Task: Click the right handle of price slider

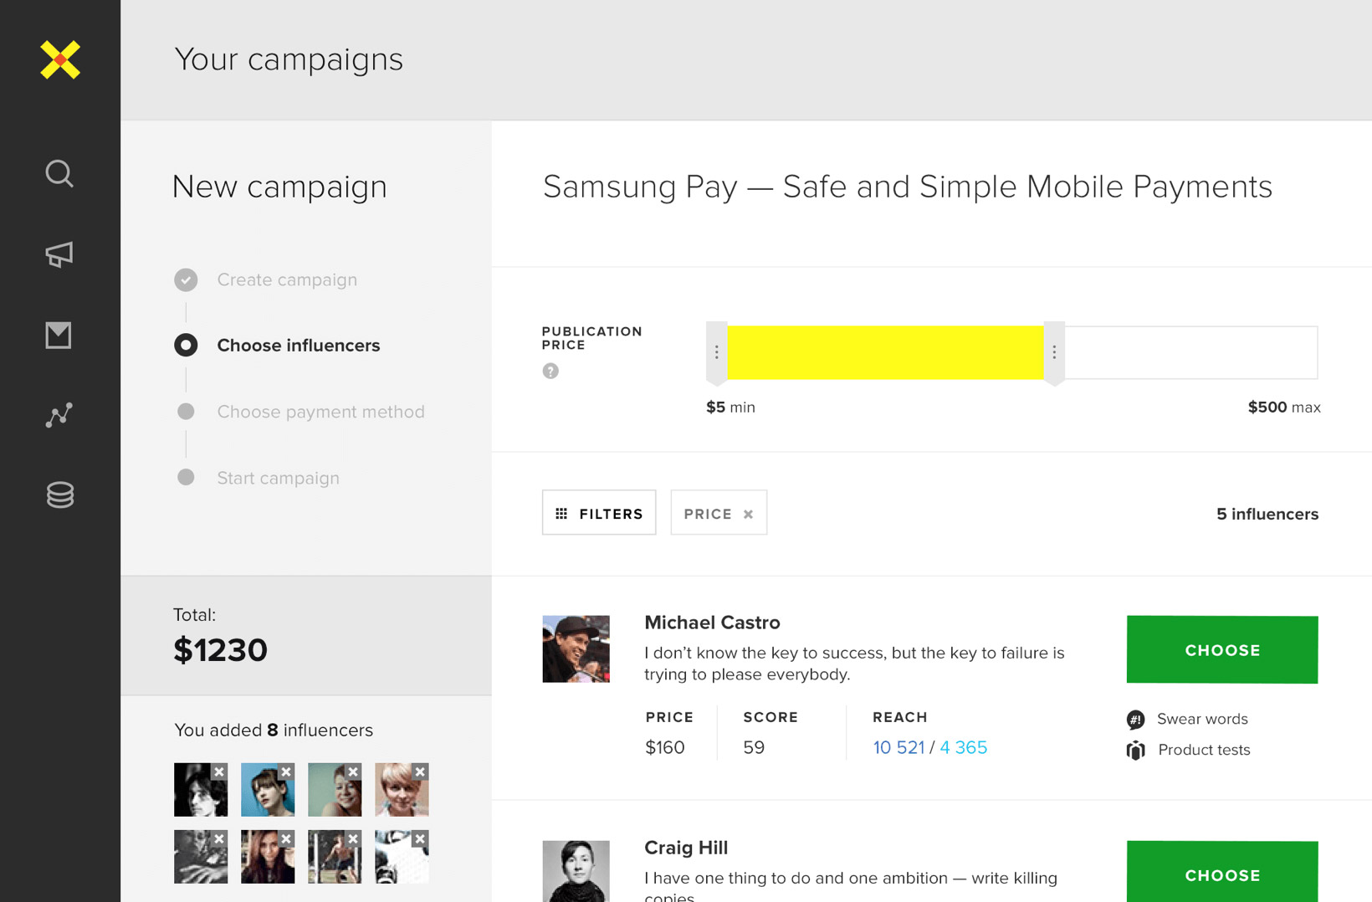Action: 1054,352
